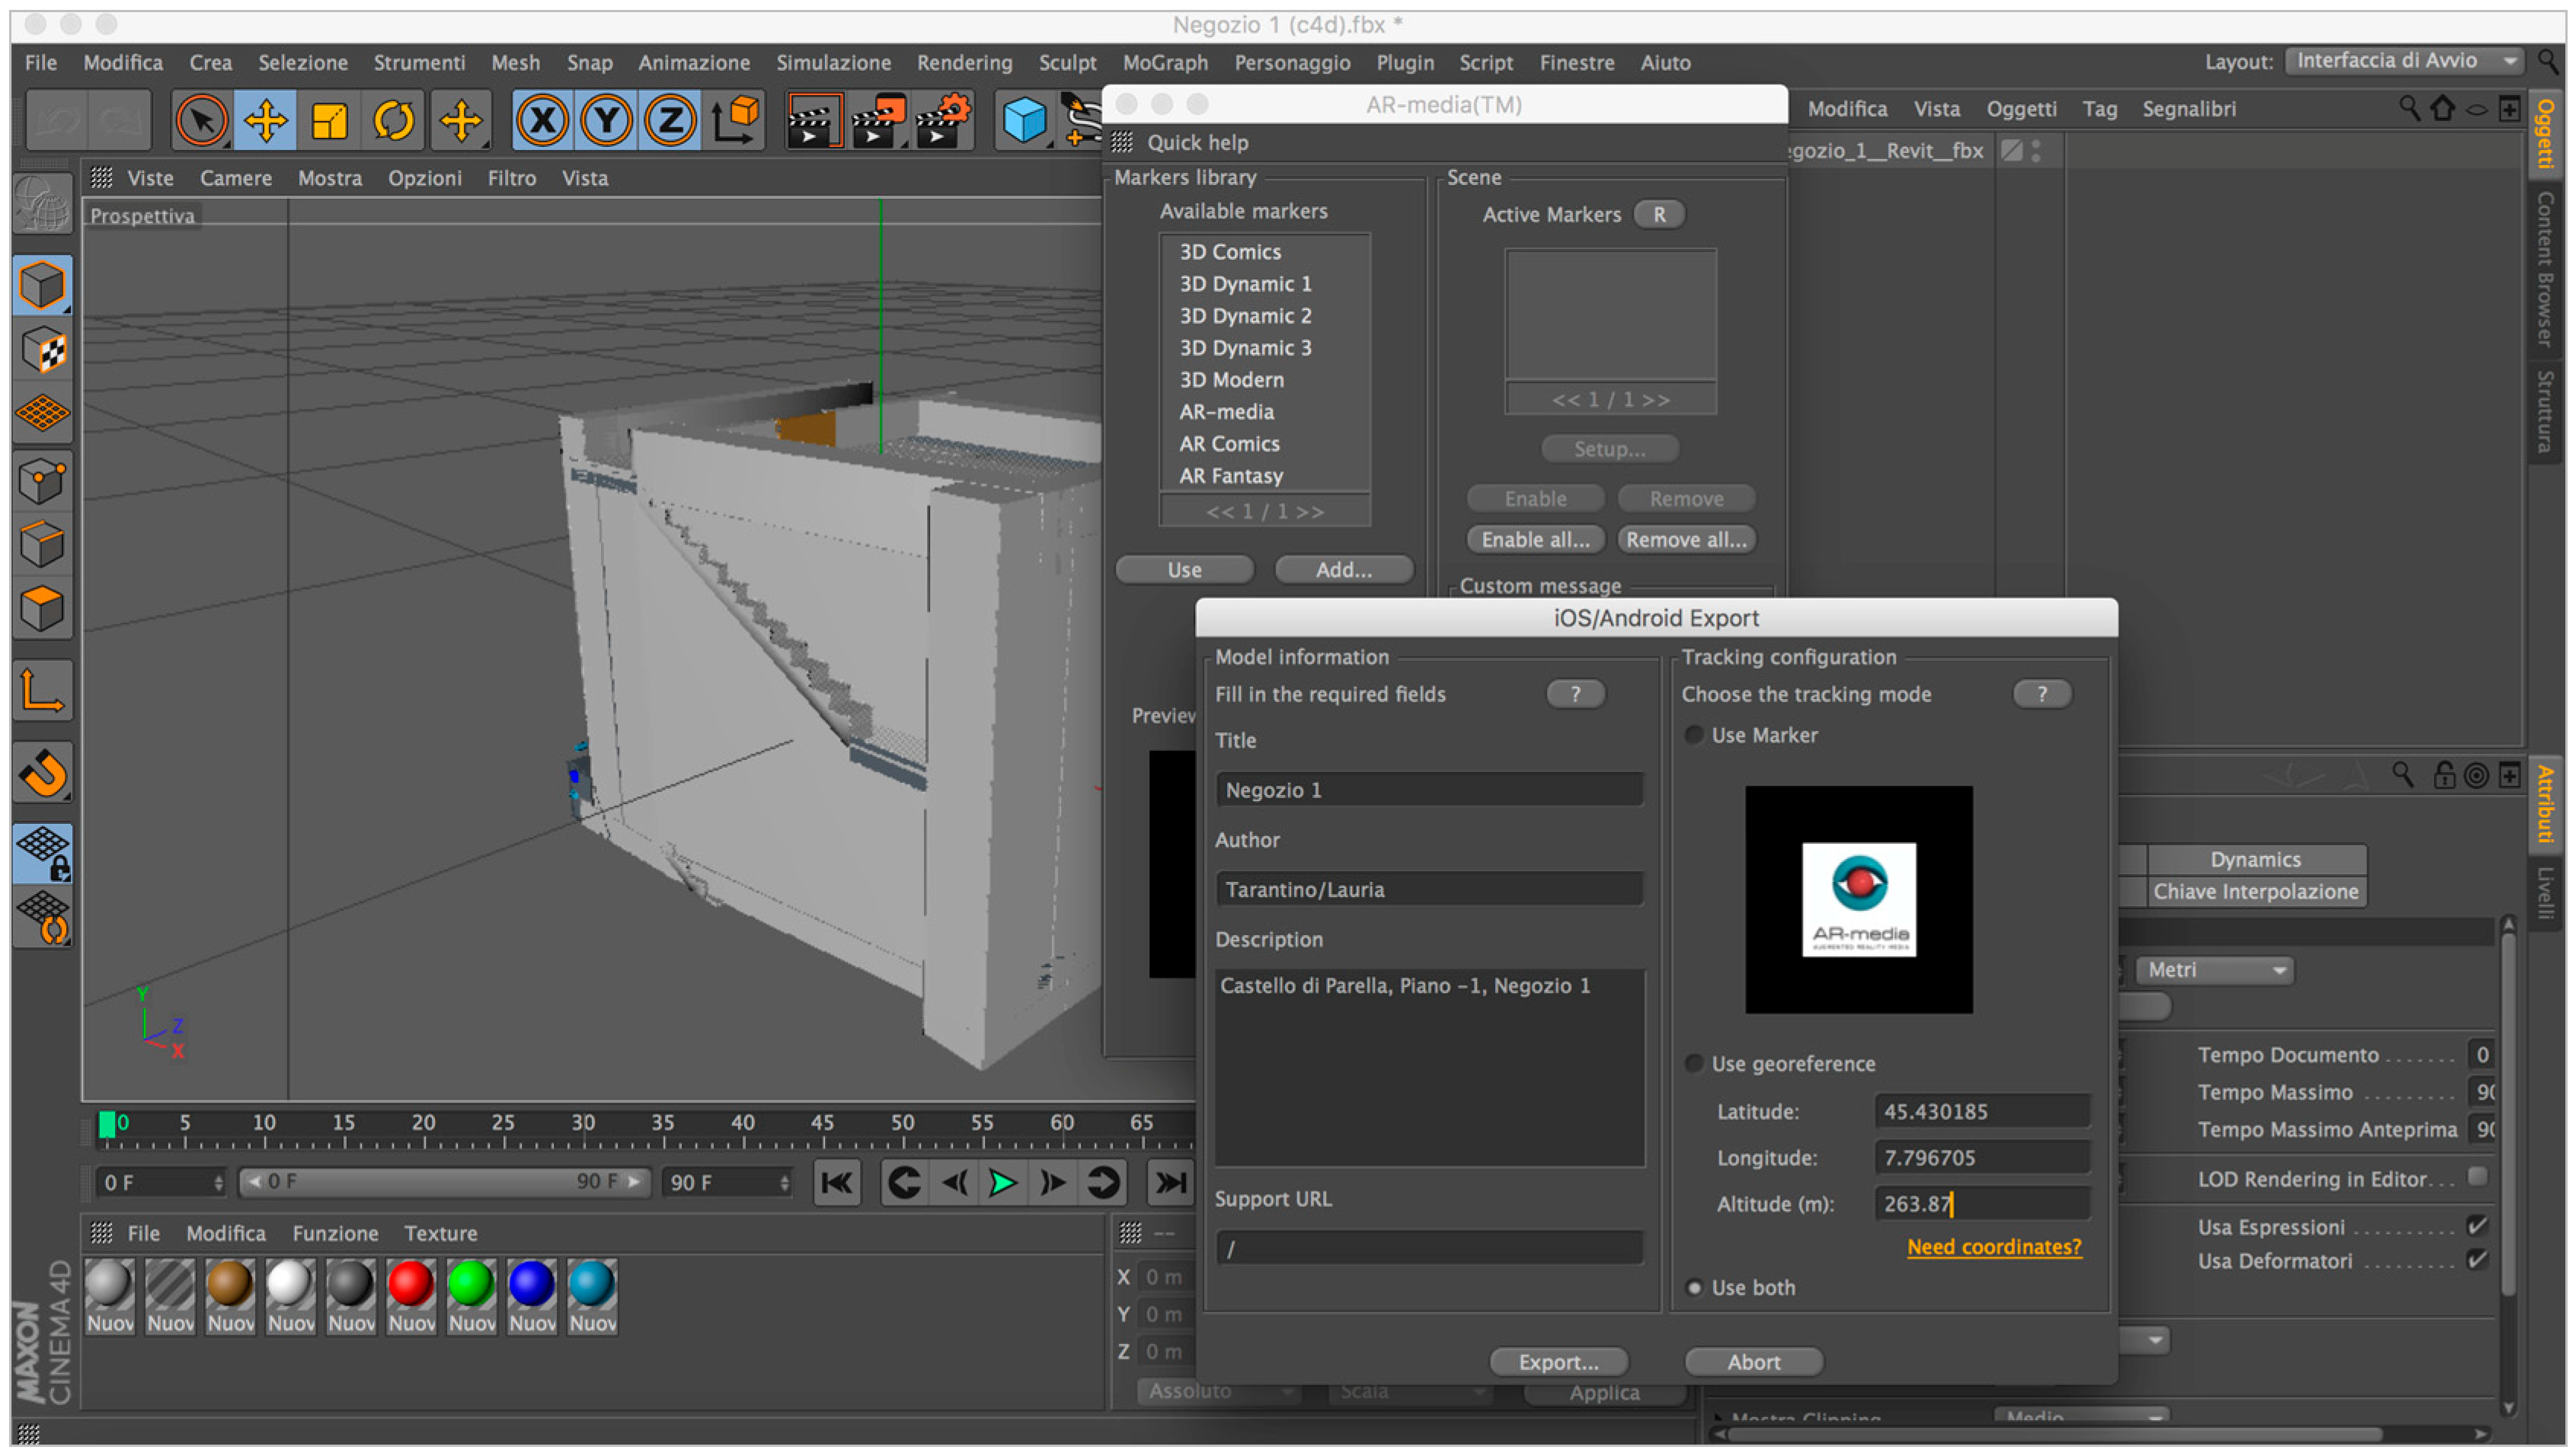Toggle the X axis lock icon
Viewport: 2576px width, 1456px height.
coord(542,120)
